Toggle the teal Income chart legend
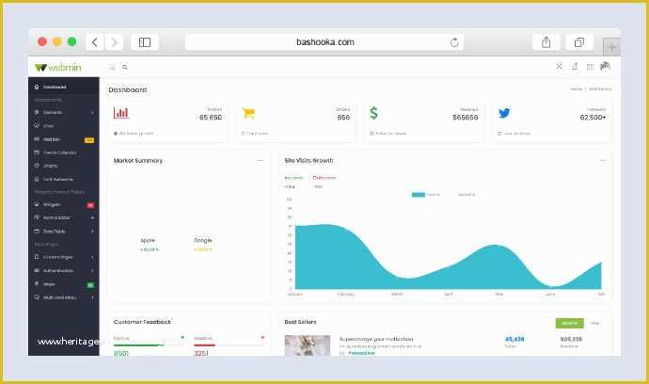The height and width of the screenshot is (384, 649). pyautogui.click(x=426, y=194)
